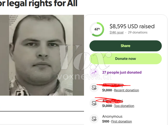This screenshot has height=125, width=168.
Task: Click the 29 donations count
Action: pos(138,32)
